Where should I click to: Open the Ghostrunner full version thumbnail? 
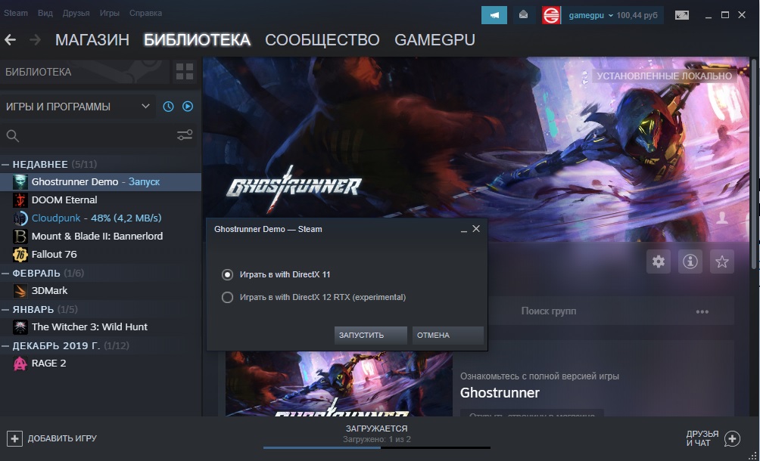click(339, 384)
